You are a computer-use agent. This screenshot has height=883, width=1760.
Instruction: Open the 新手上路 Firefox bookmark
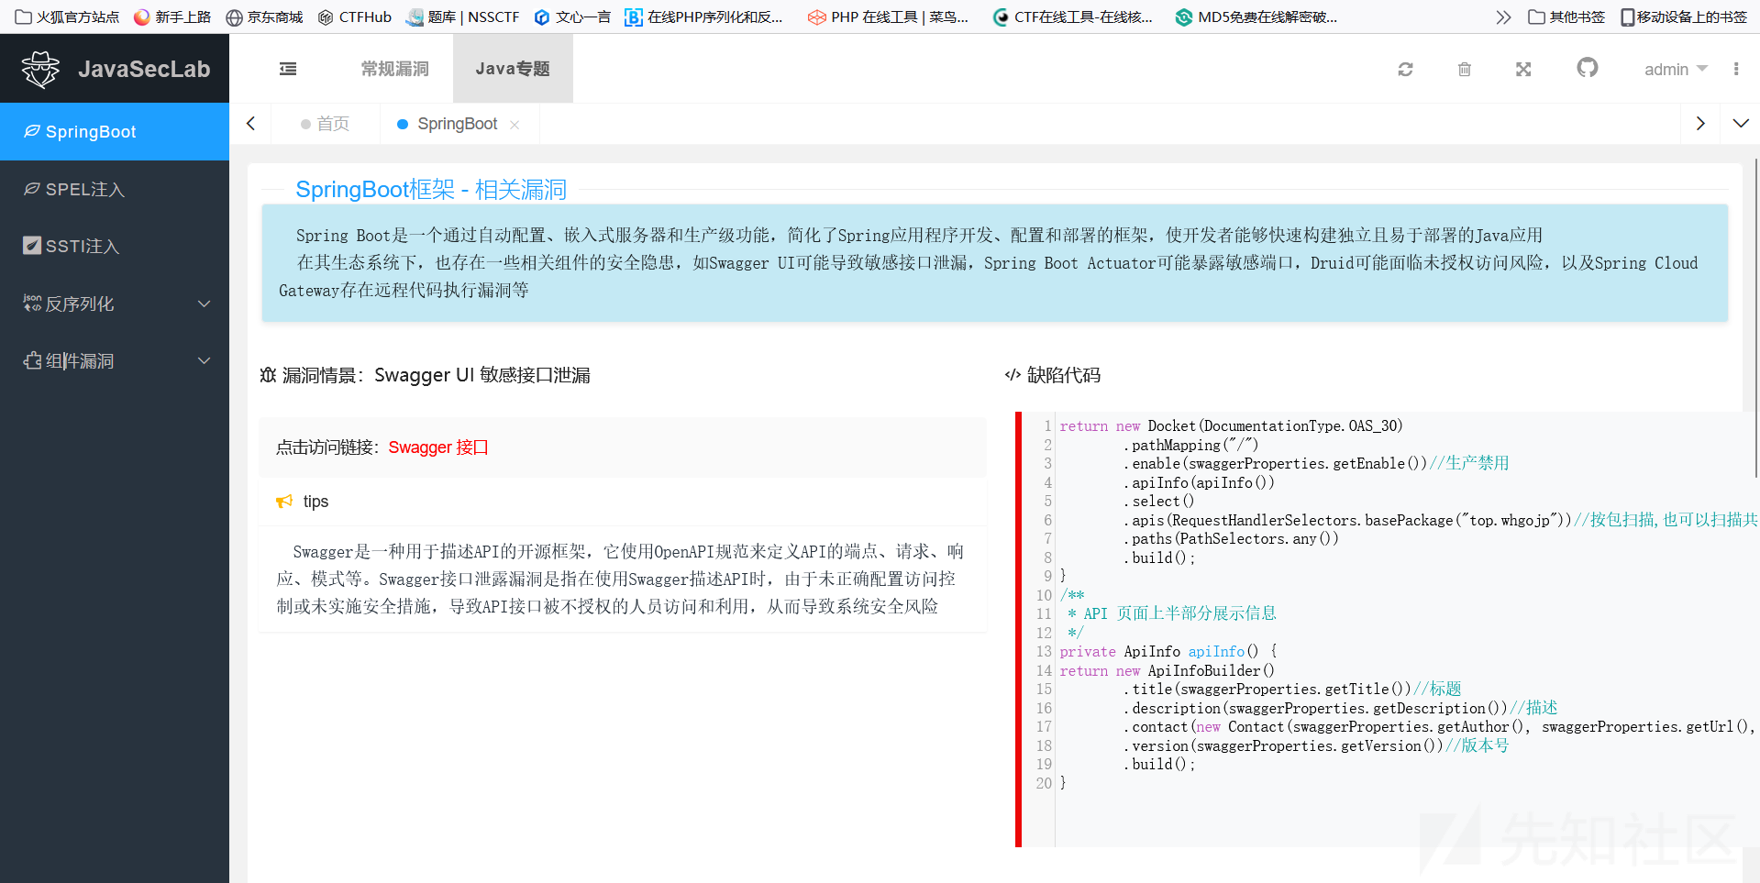tap(172, 17)
